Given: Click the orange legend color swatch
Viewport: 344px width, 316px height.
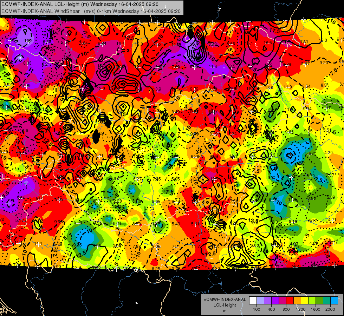Looking at the screenshot, I should click(297, 300).
